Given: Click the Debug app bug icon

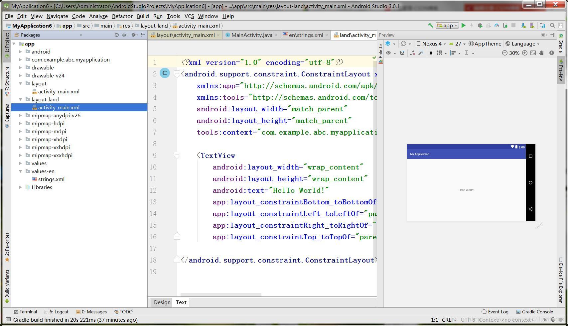Looking at the screenshot, I should coord(480,26).
